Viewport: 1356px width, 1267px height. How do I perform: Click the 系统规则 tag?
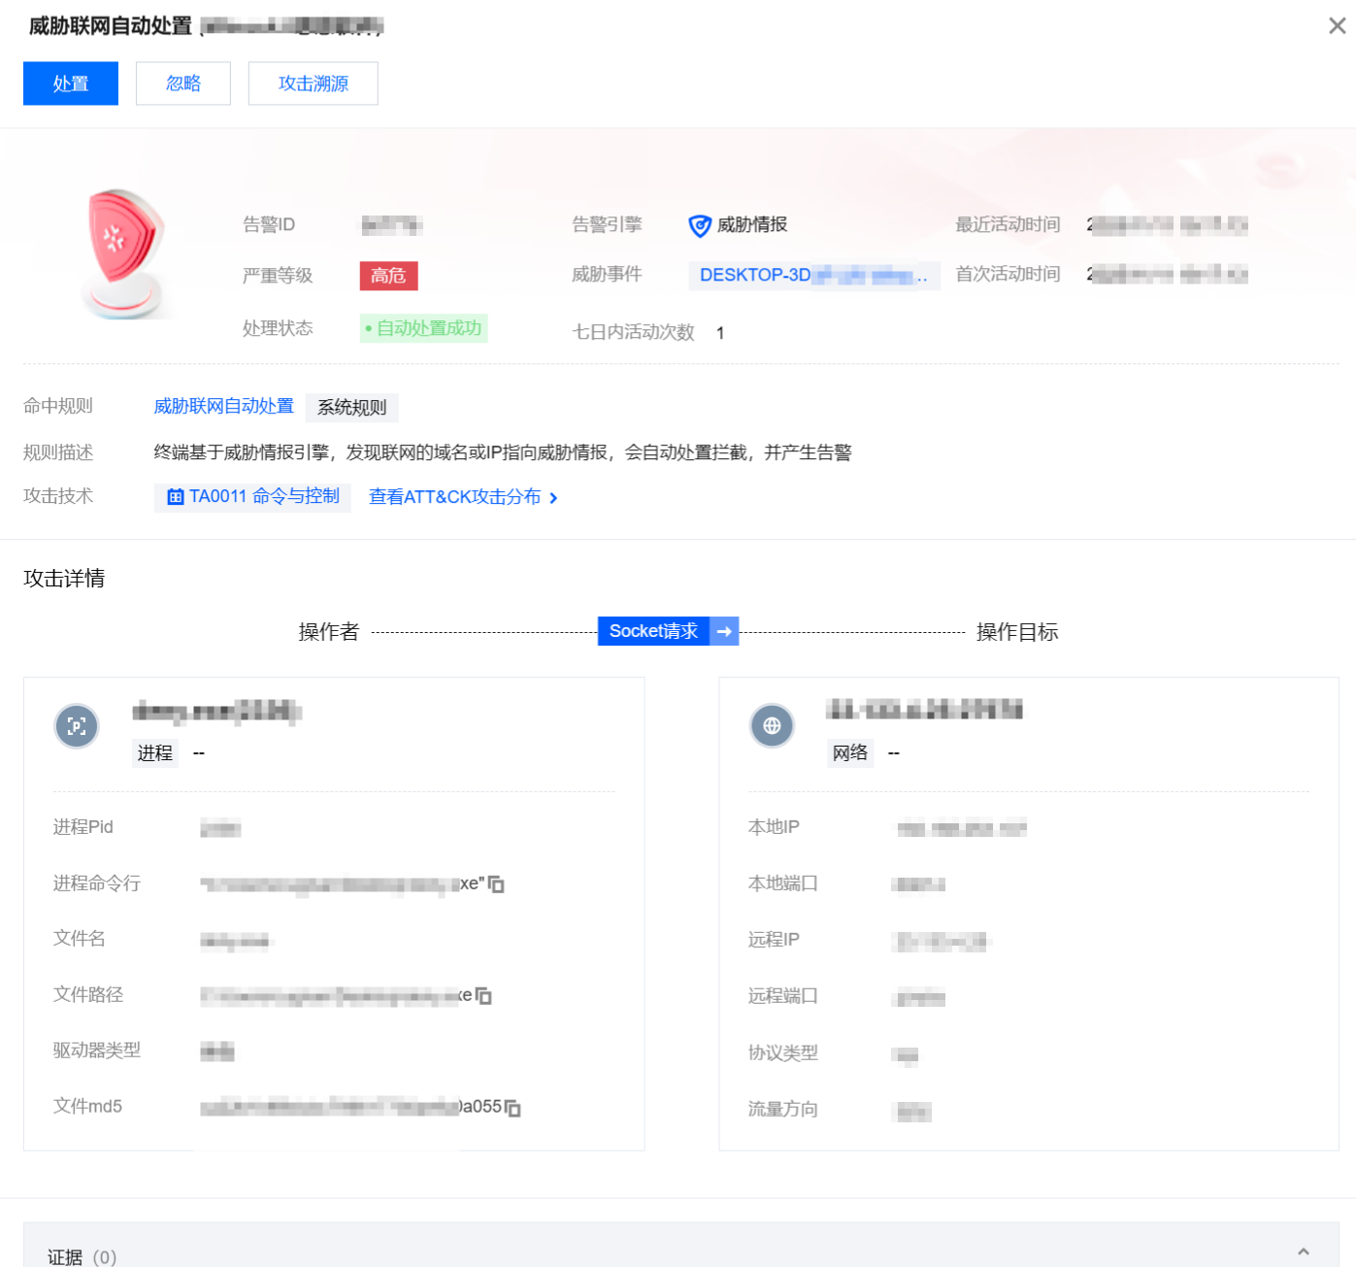pyautogui.click(x=352, y=408)
